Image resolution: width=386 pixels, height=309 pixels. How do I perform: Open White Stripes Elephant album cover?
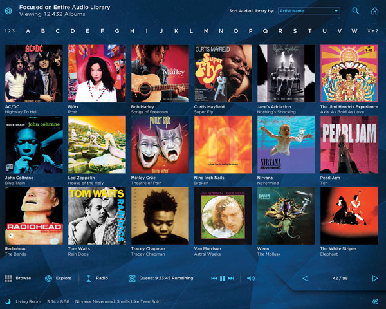tap(349, 216)
